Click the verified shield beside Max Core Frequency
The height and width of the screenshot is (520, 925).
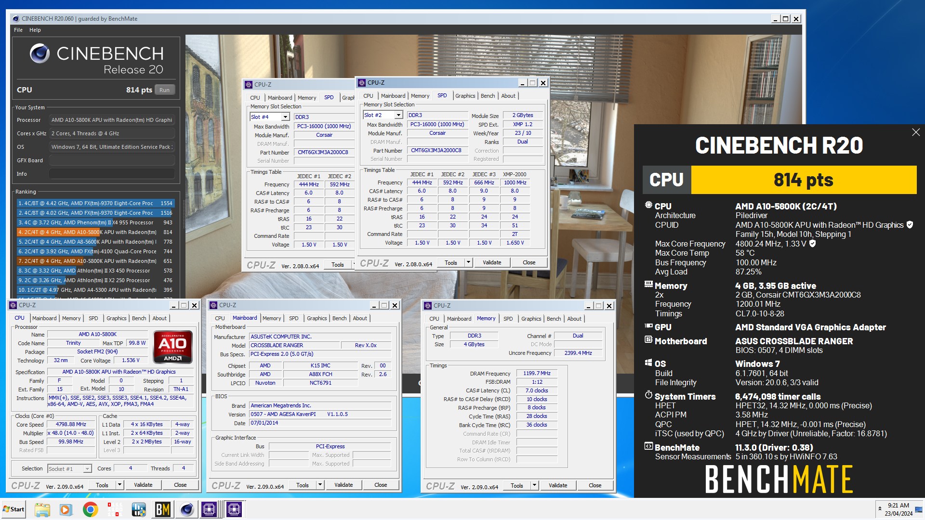pyautogui.click(x=812, y=244)
